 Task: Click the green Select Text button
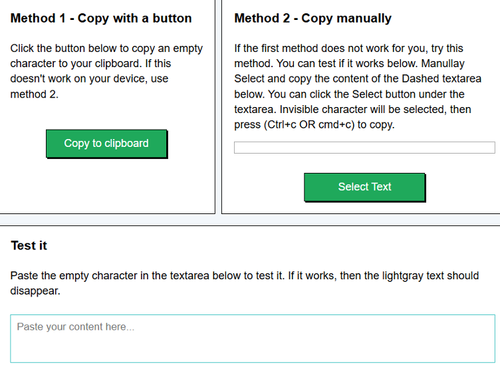click(x=364, y=187)
